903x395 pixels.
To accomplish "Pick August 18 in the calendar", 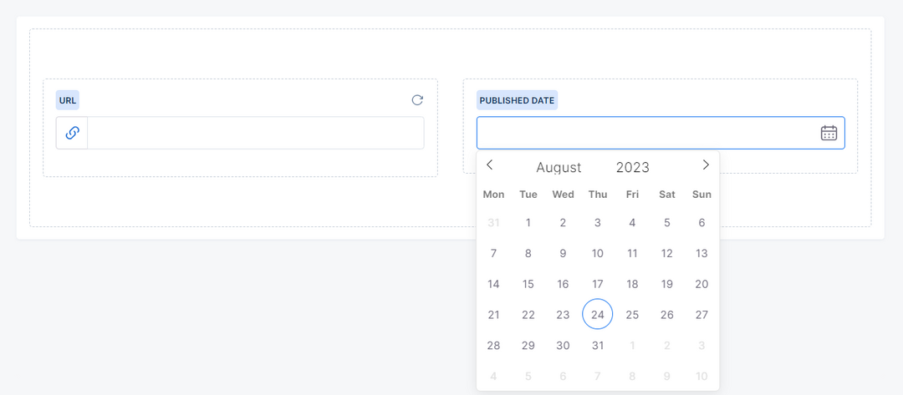I will click(632, 284).
